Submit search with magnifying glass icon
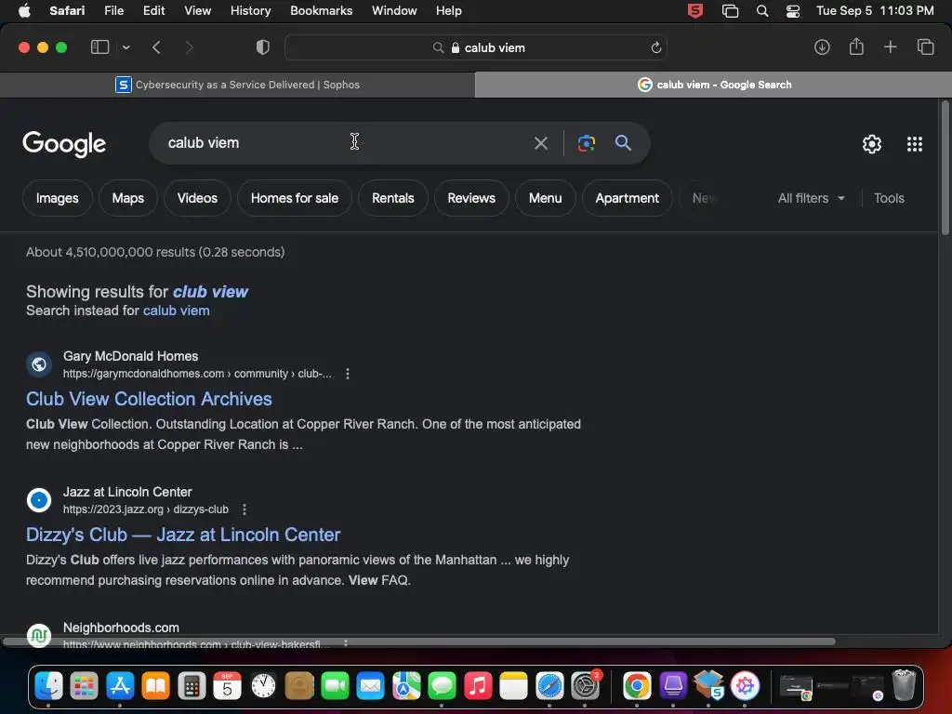The height and width of the screenshot is (714, 952). 623,142
